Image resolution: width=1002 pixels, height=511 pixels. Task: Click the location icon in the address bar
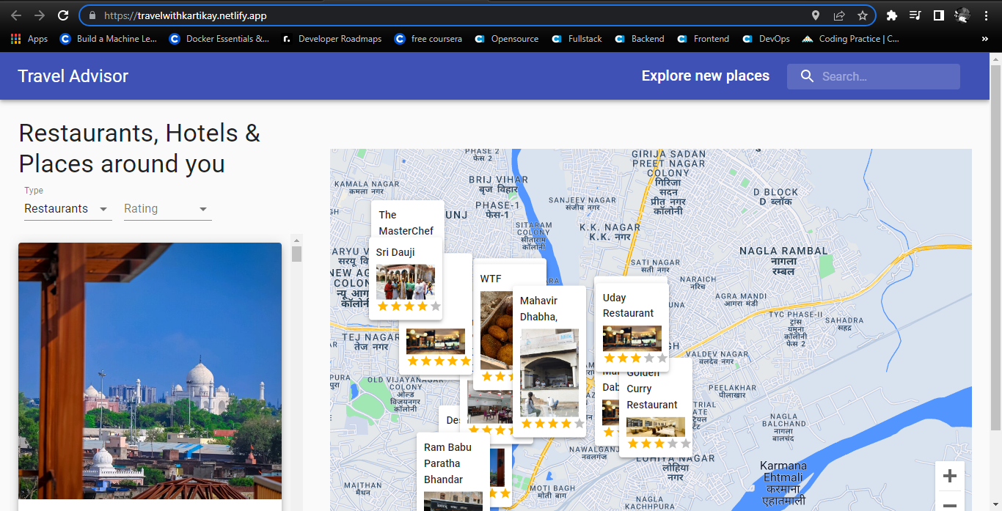816,15
